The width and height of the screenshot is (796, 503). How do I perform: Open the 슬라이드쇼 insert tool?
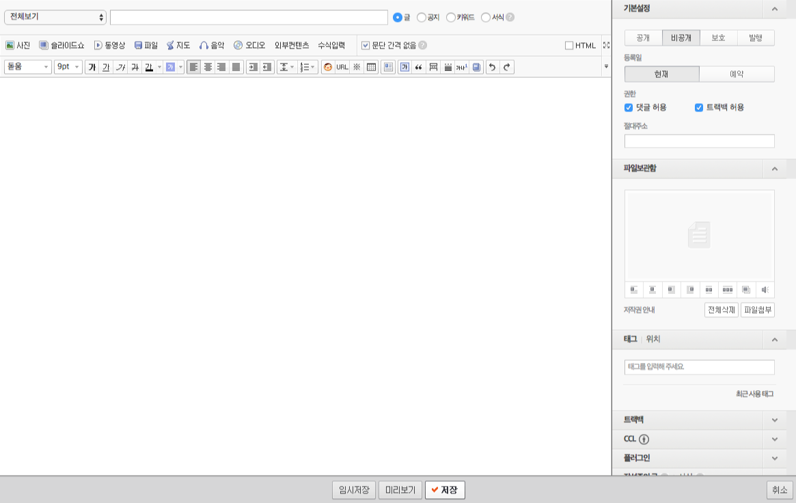coord(61,46)
